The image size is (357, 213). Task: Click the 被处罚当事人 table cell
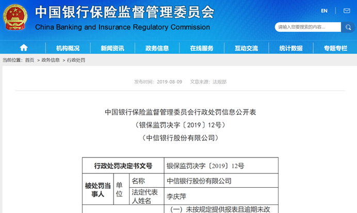pyautogui.click(x=98, y=189)
